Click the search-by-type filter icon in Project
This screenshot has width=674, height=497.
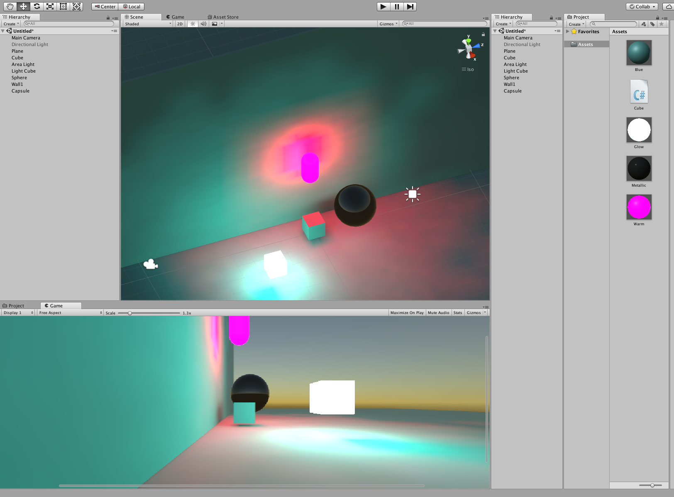click(643, 24)
